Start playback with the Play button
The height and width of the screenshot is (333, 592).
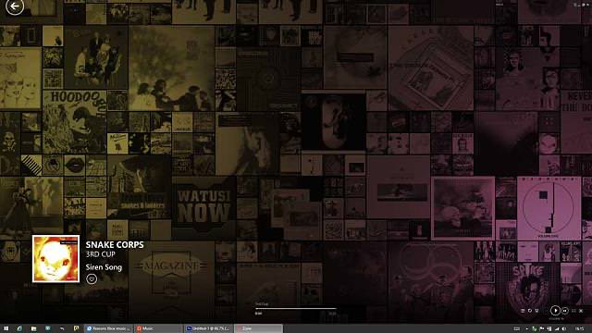click(555, 311)
